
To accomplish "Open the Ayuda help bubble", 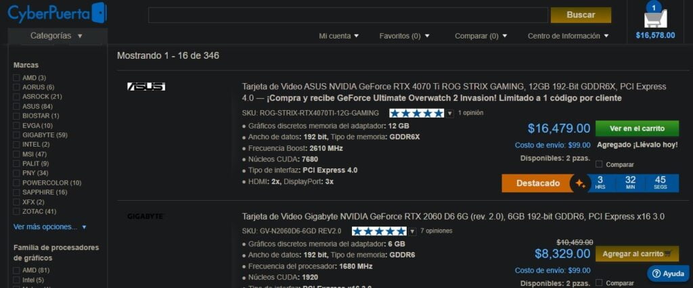I will [668, 274].
